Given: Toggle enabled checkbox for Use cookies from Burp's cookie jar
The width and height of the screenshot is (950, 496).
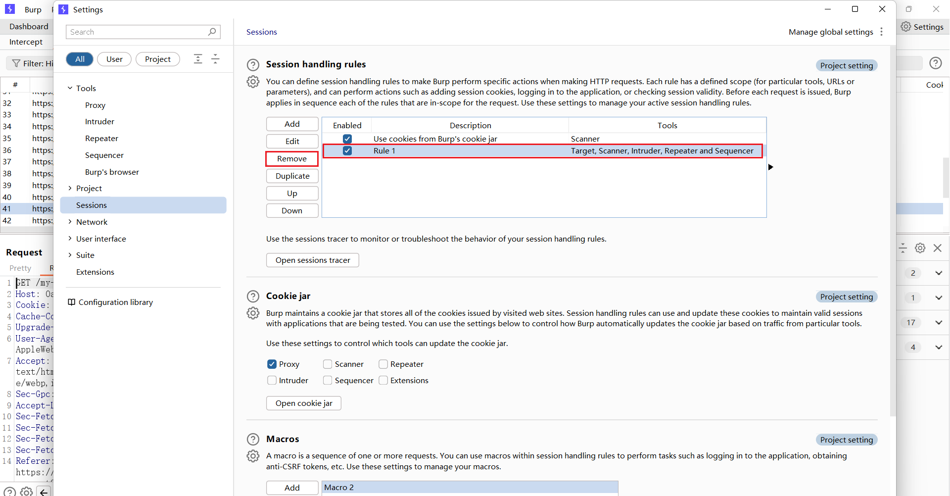Looking at the screenshot, I should click(x=347, y=139).
